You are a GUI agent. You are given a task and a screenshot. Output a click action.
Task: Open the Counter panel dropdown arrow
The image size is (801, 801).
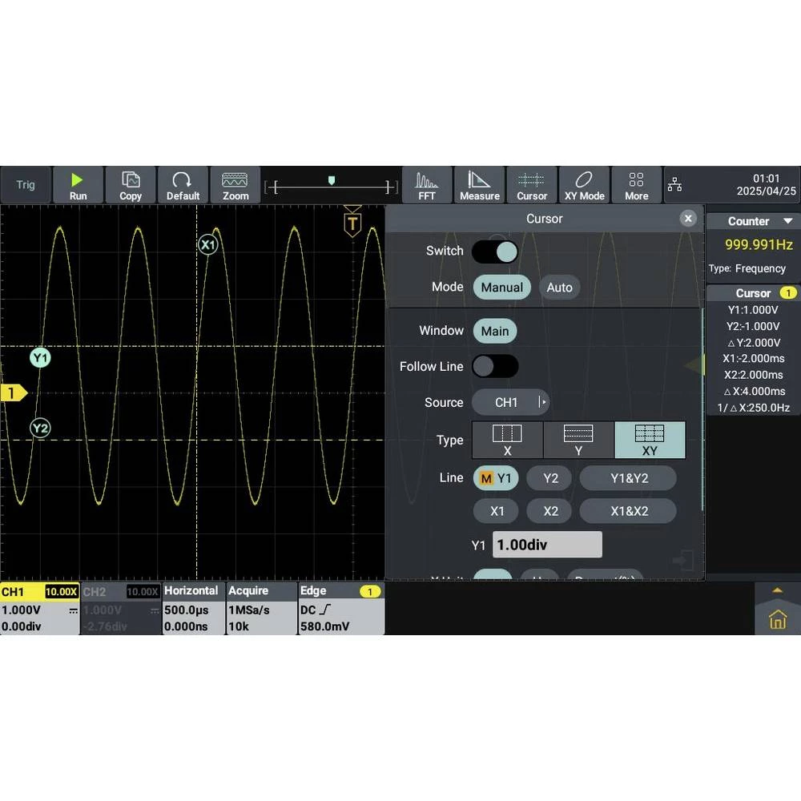(x=787, y=221)
